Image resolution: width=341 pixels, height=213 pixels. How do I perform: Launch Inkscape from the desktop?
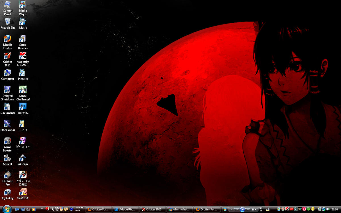[x=23, y=160]
